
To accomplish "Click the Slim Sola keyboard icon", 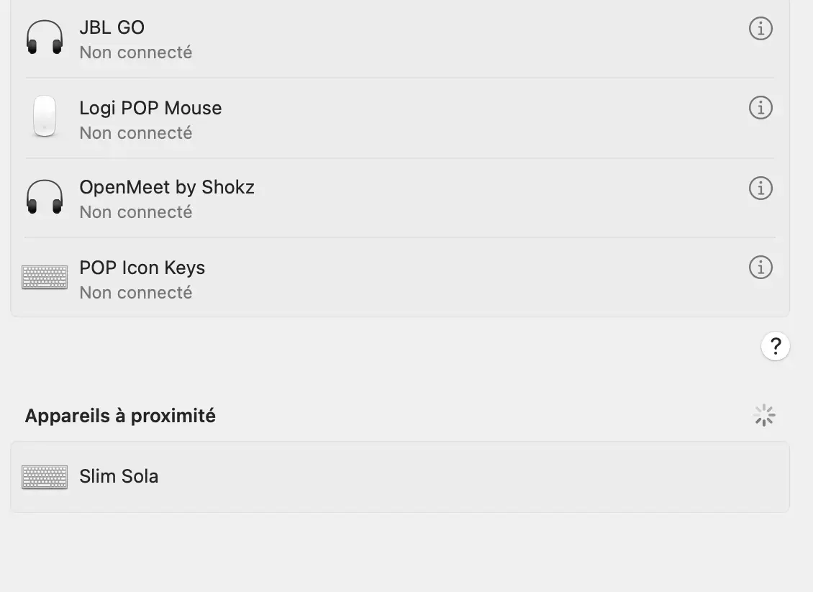I will click(45, 477).
